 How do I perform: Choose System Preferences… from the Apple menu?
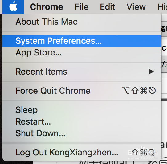tap(82, 41)
